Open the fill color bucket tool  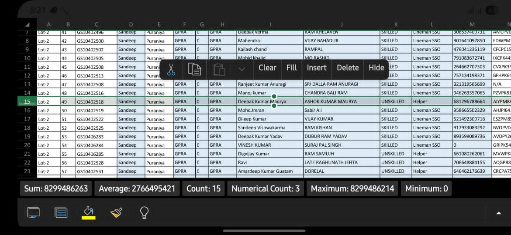pos(89,212)
